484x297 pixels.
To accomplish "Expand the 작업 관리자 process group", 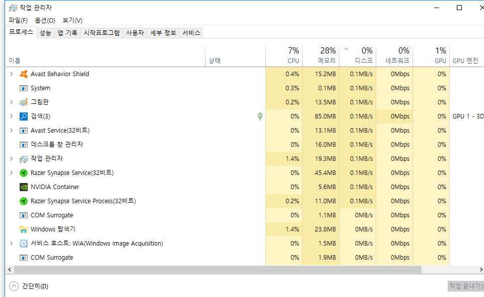I will (12, 158).
